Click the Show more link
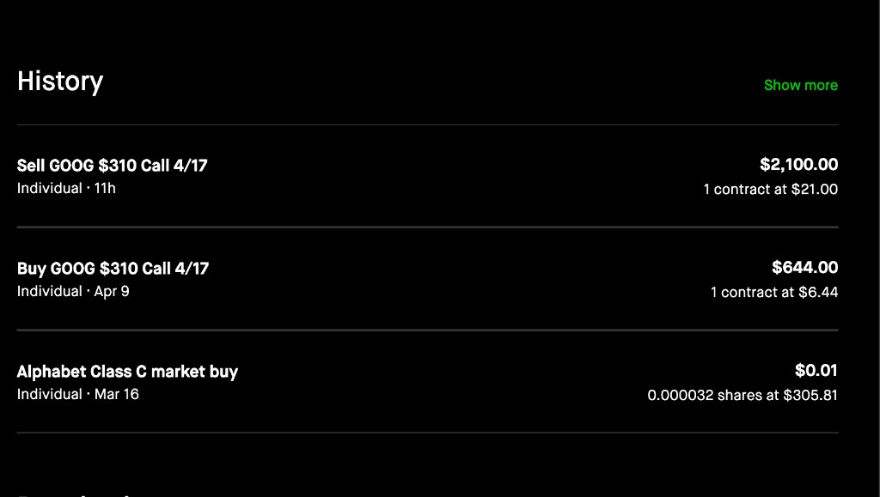 tap(800, 85)
